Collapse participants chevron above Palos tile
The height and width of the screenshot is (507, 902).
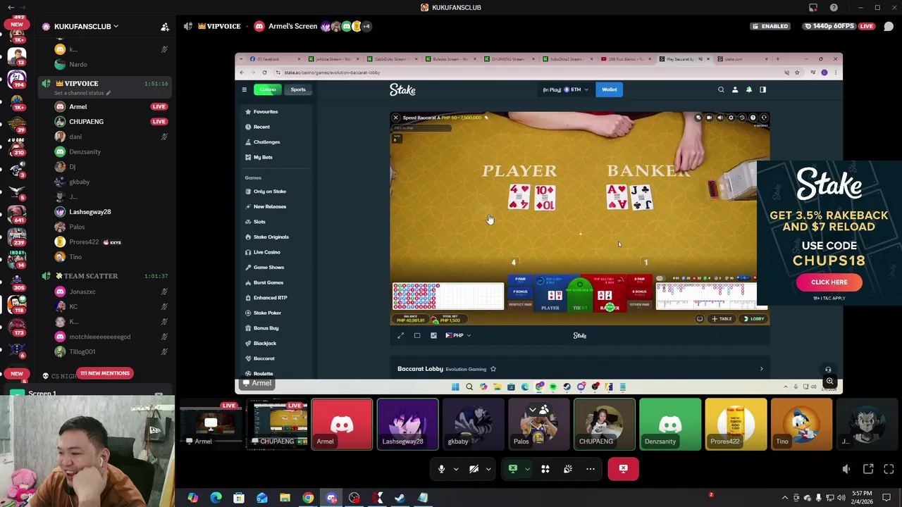pyautogui.click(x=533, y=409)
